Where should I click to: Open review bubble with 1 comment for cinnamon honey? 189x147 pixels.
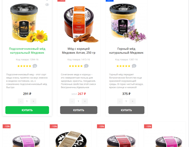tap(86, 66)
